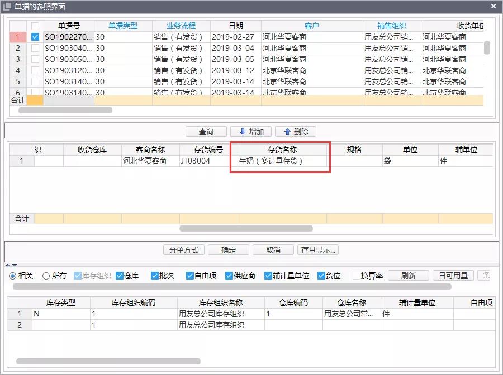Click the 刷新 button
Viewport: 503px width, 375px height.
click(x=408, y=276)
